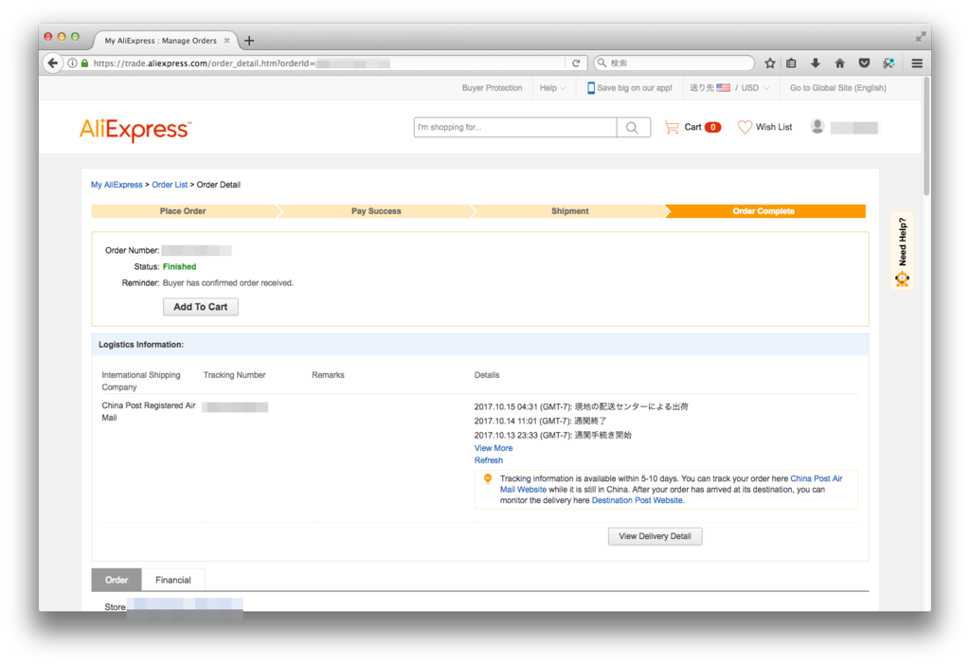This screenshot has width=970, height=665.
Task: Click the green padlock security icon
Action: 84,63
